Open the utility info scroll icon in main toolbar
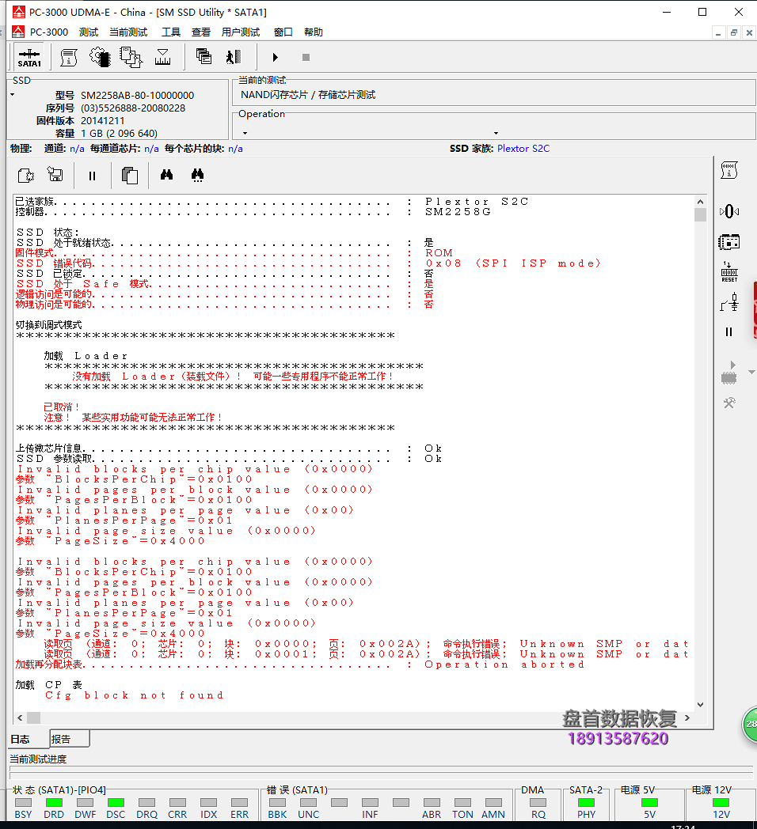The image size is (757, 829). pyautogui.click(x=69, y=57)
